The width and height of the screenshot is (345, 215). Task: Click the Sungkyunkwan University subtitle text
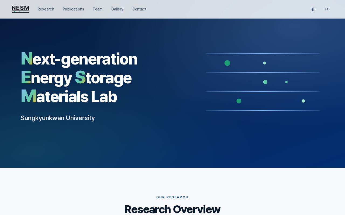[x=58, y=118]
